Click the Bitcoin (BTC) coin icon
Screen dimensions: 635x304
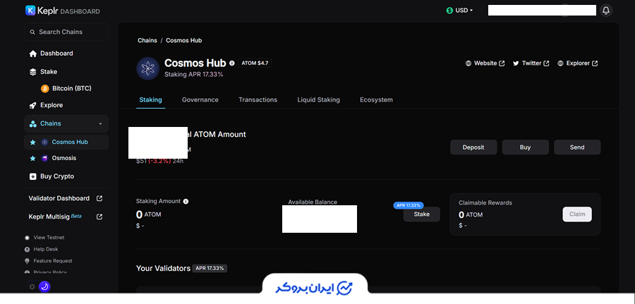[45, 88]
